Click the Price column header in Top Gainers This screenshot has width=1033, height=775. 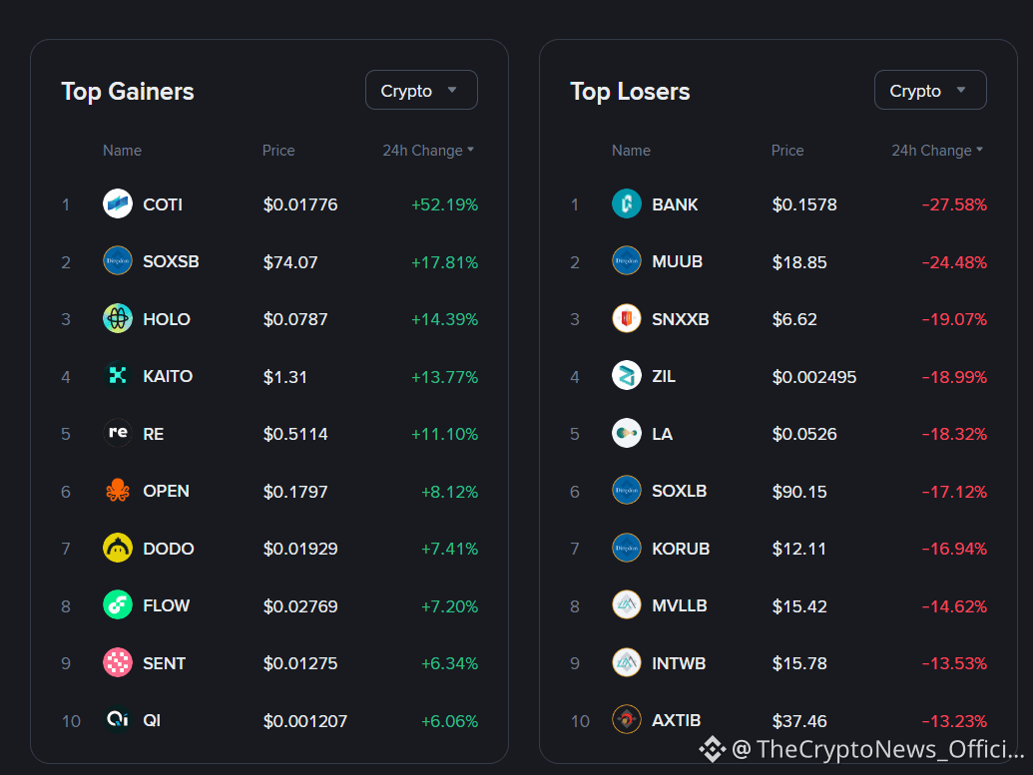278,151
